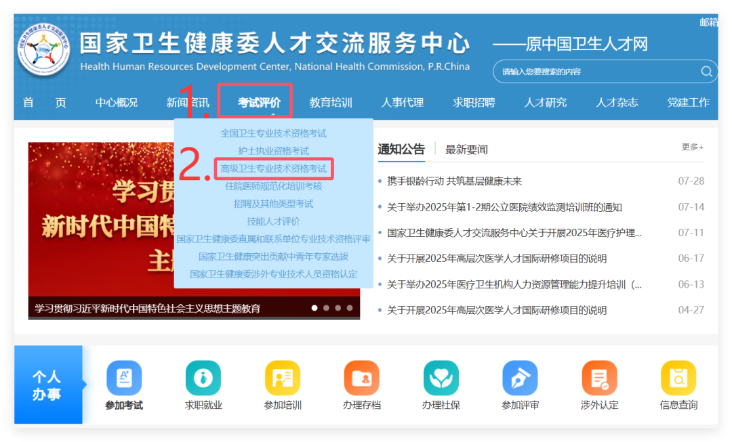This screenshot has width=732, height=442.
Task: Open 06-17 notice 高层次医学人才国际研修项目
Action: 497,259
